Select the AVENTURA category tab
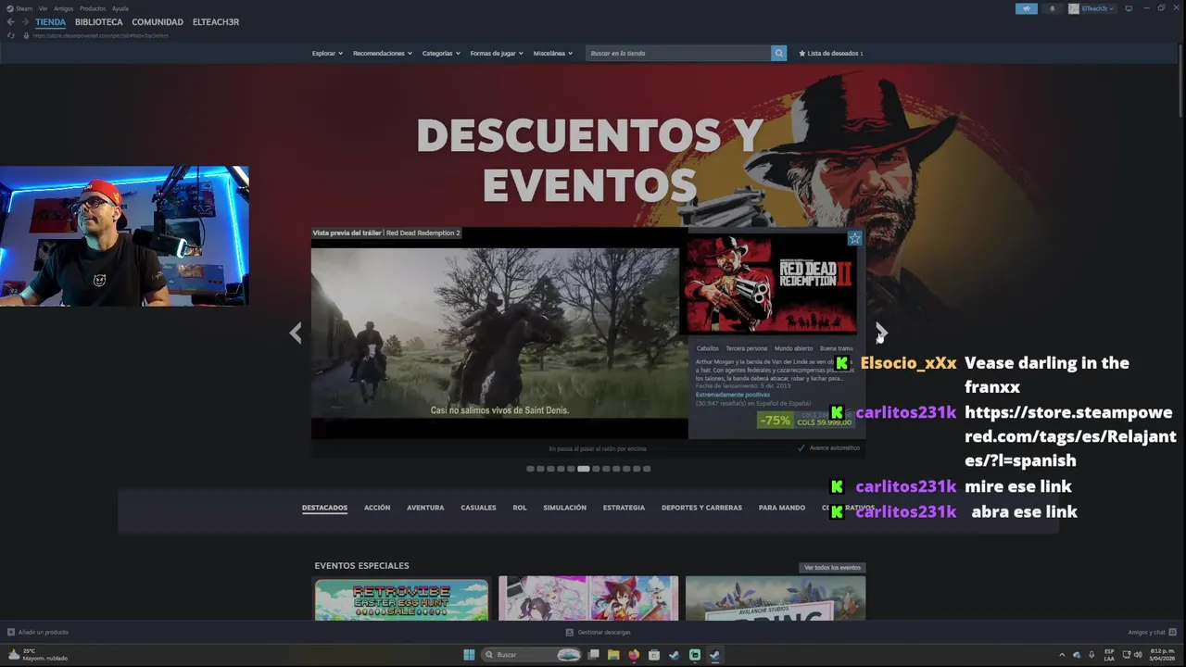 (425, 508)
